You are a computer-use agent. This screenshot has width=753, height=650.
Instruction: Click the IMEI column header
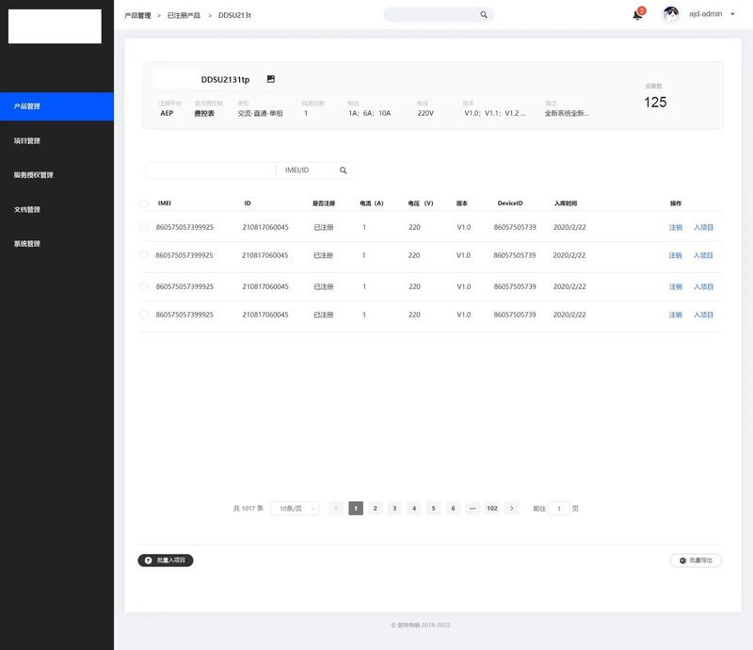click(165, 203)
